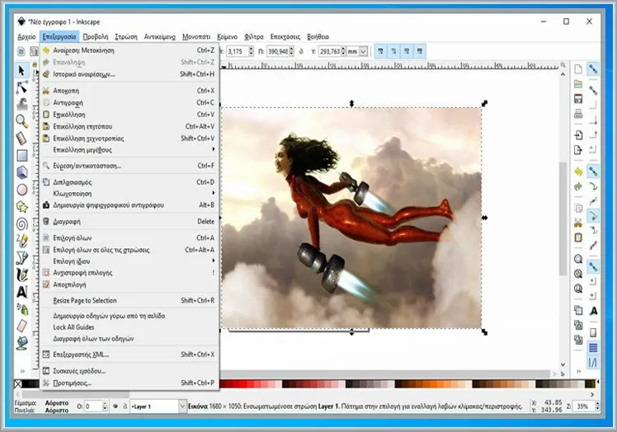The image size is (617, 432).
Task: Choose Resize Page to Selection
Action: pos(129,301)
